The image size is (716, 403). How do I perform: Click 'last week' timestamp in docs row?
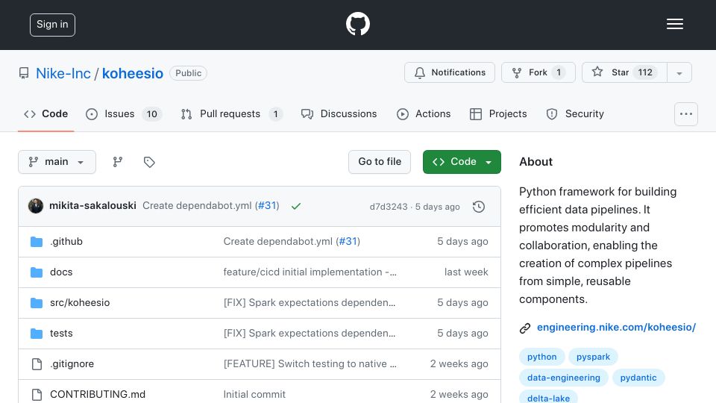point(466,272)
